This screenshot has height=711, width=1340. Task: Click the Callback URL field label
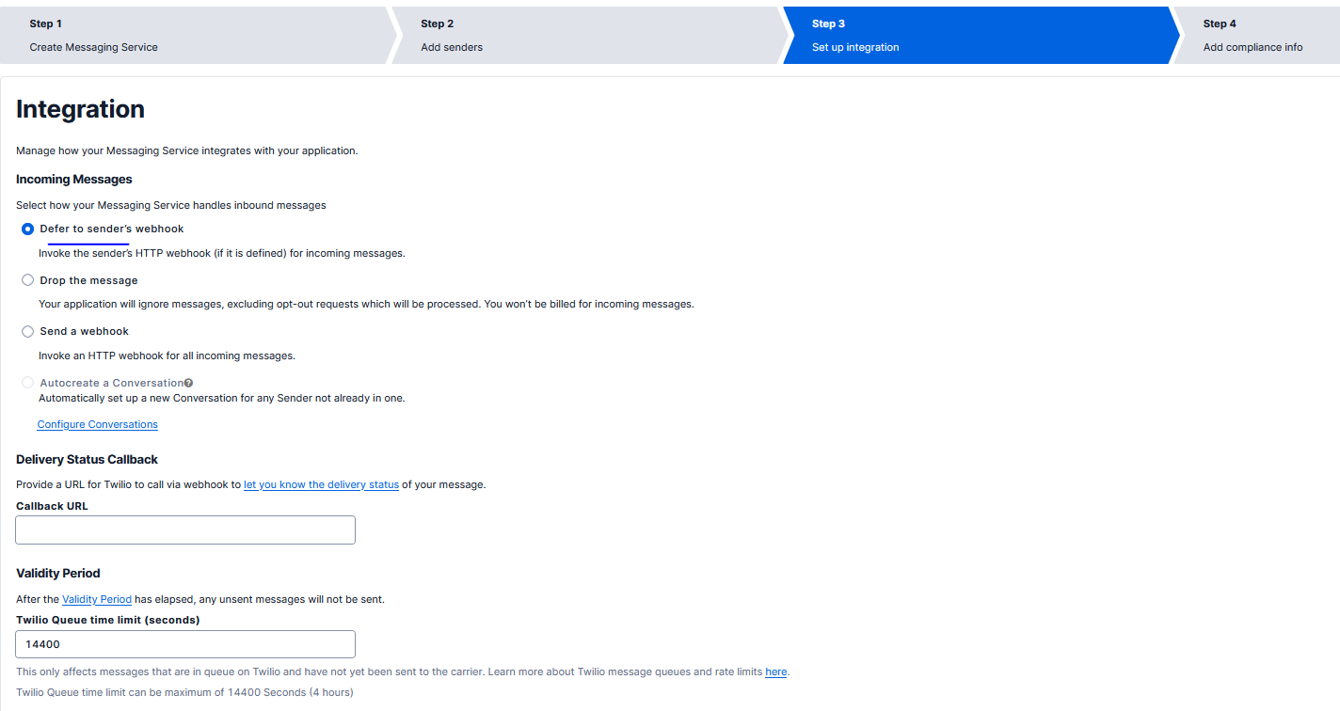[x=52, y=506]
